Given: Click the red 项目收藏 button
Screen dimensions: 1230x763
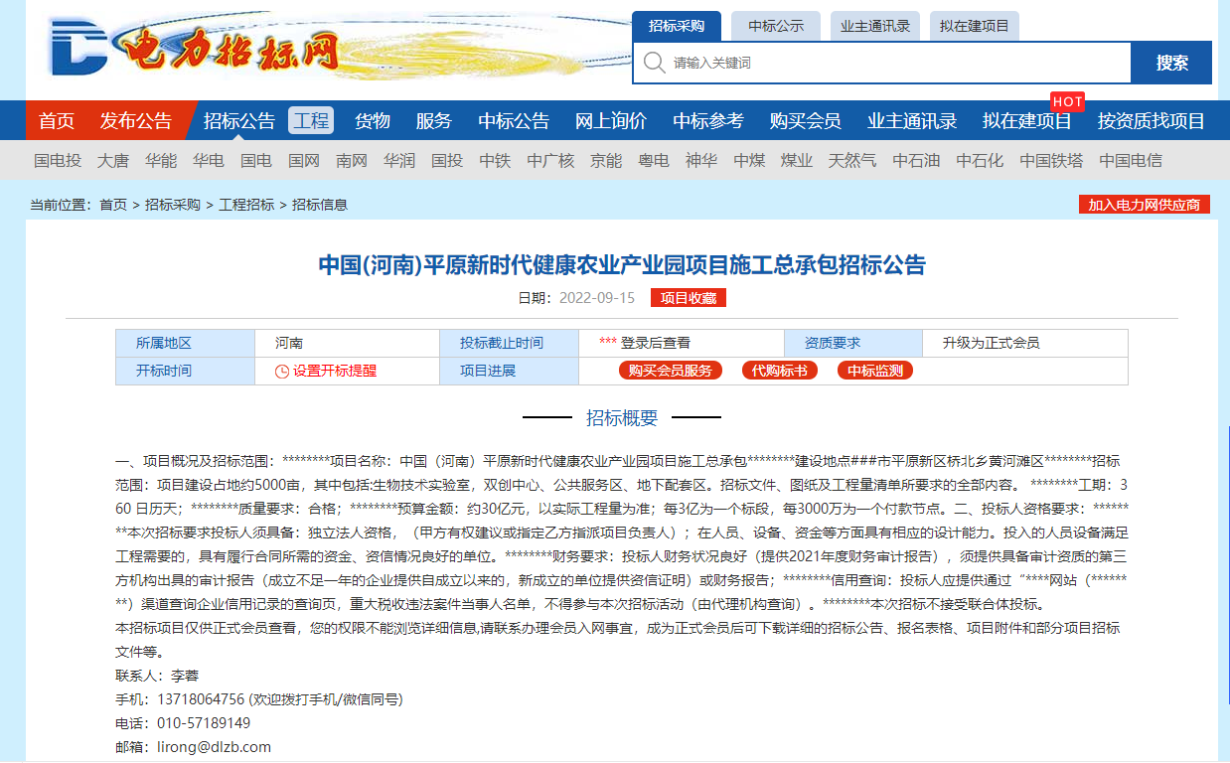Looking at the screenshot, I should tap(688, 298).
